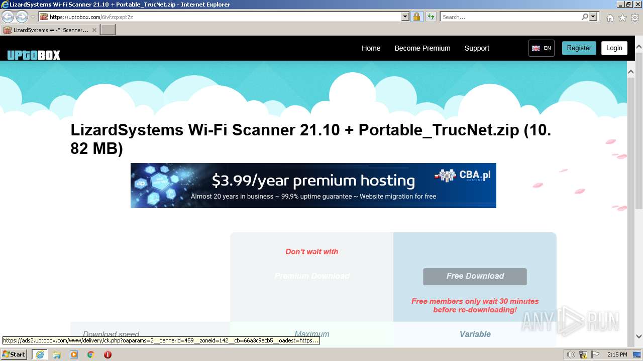This screenshot has height=361, width=643.
Task: Open the recent pages dropdown arrow
Action: point(33,17)
